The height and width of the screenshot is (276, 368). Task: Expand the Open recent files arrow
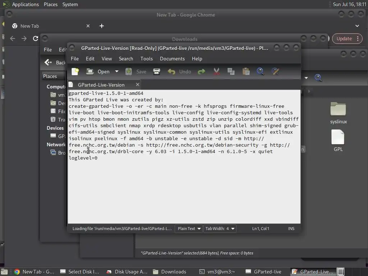pyautogui.click(x=117, y=72)
